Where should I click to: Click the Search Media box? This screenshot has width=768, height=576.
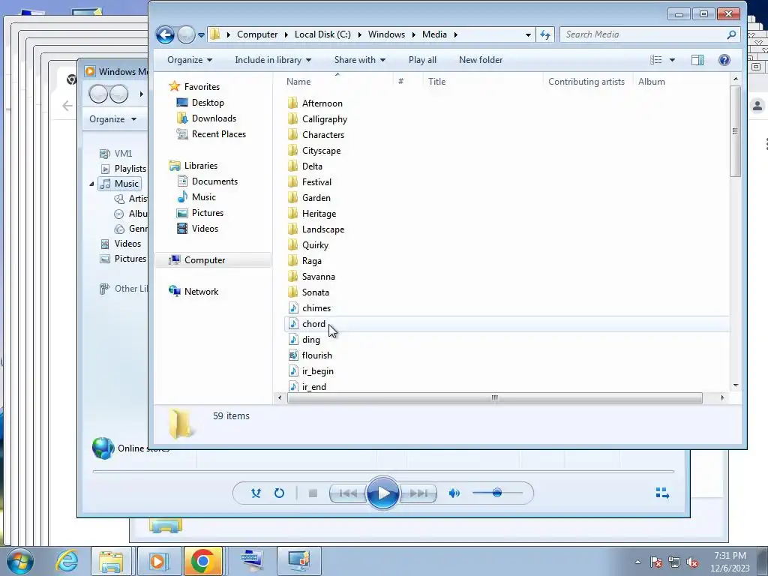pos(649,34)
